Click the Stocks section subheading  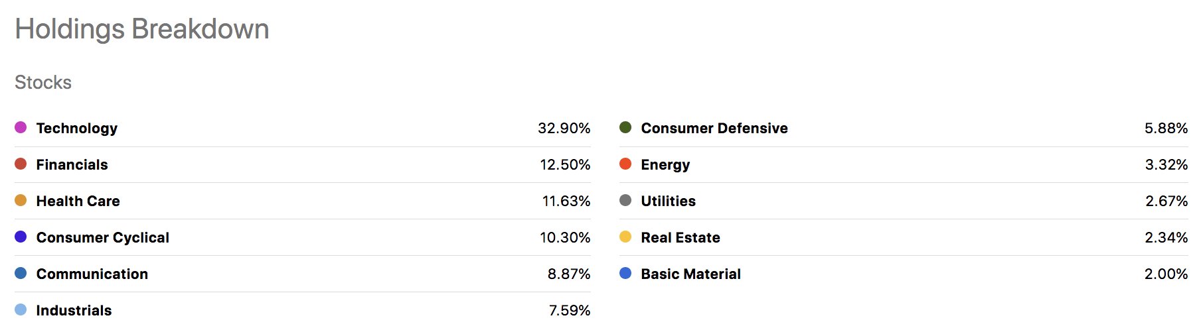pyautogui.click(x=43, y=82)
